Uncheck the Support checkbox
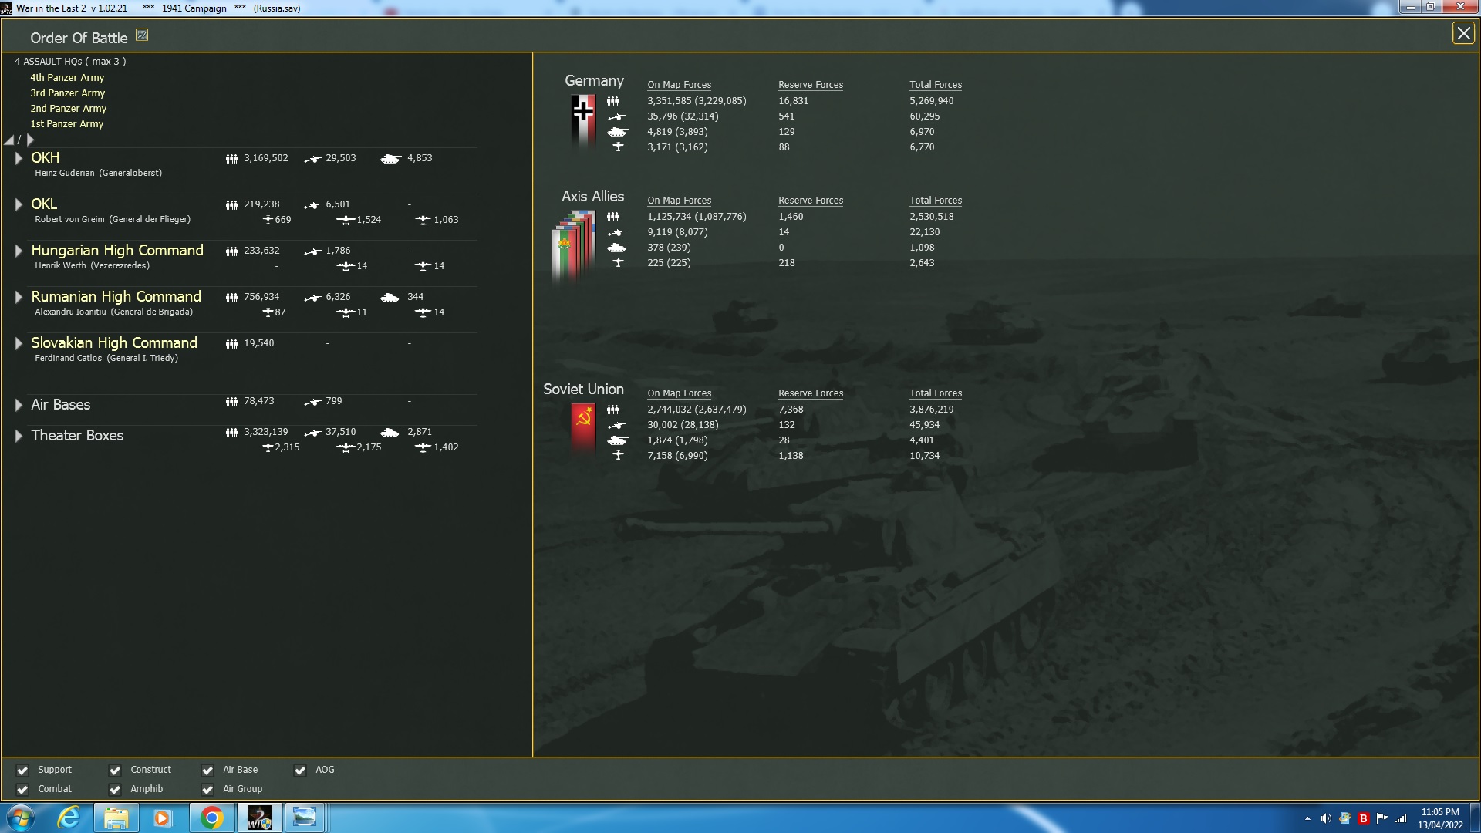Viewport: 1481px width, 833px height. [22, 771]
